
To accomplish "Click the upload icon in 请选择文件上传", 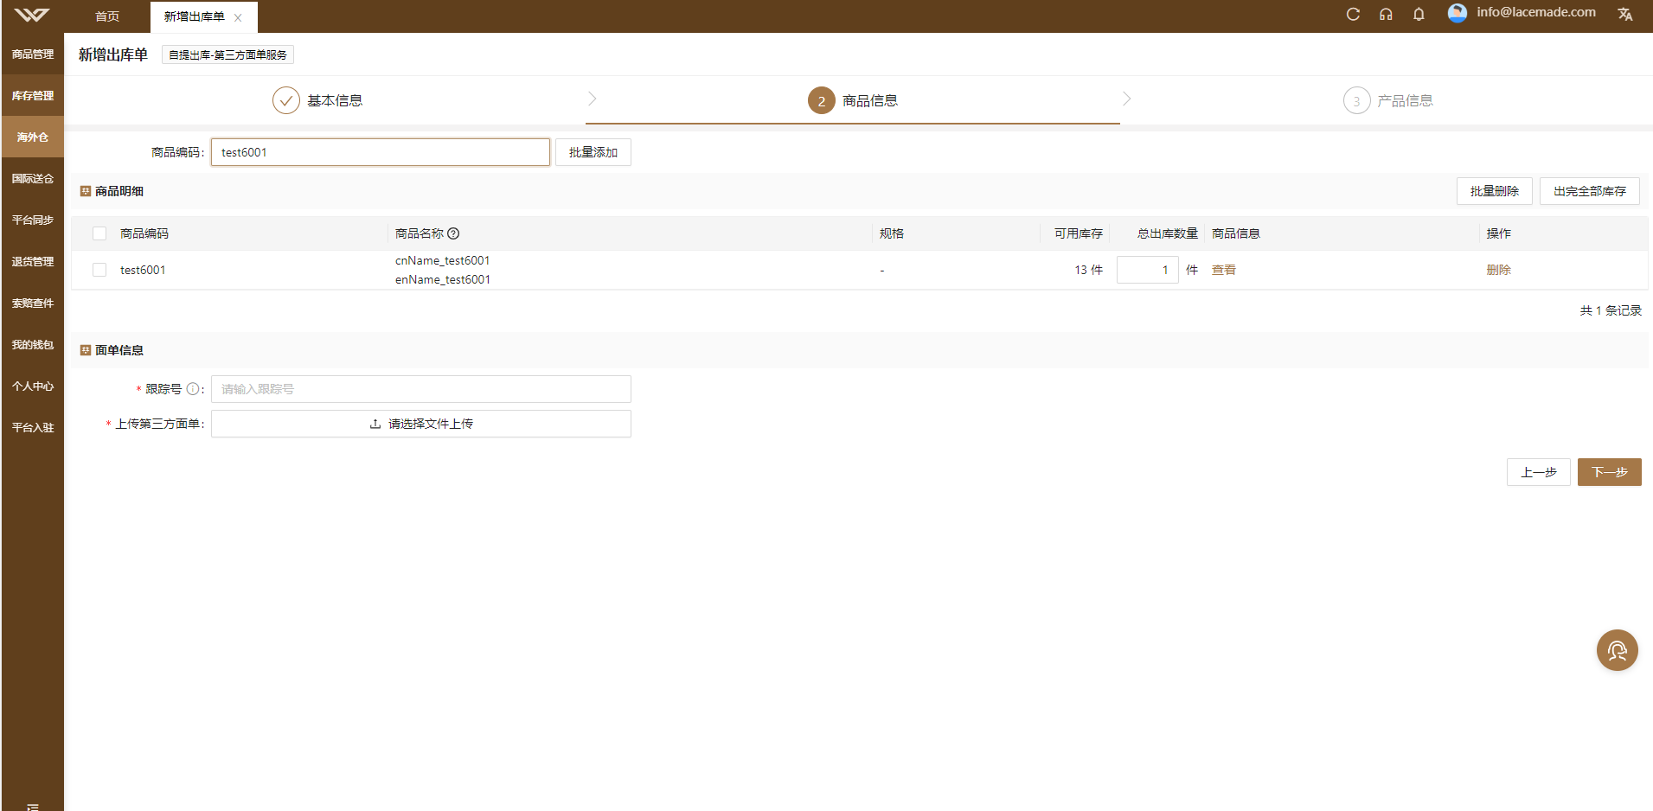I will click(x=375, y=424).
